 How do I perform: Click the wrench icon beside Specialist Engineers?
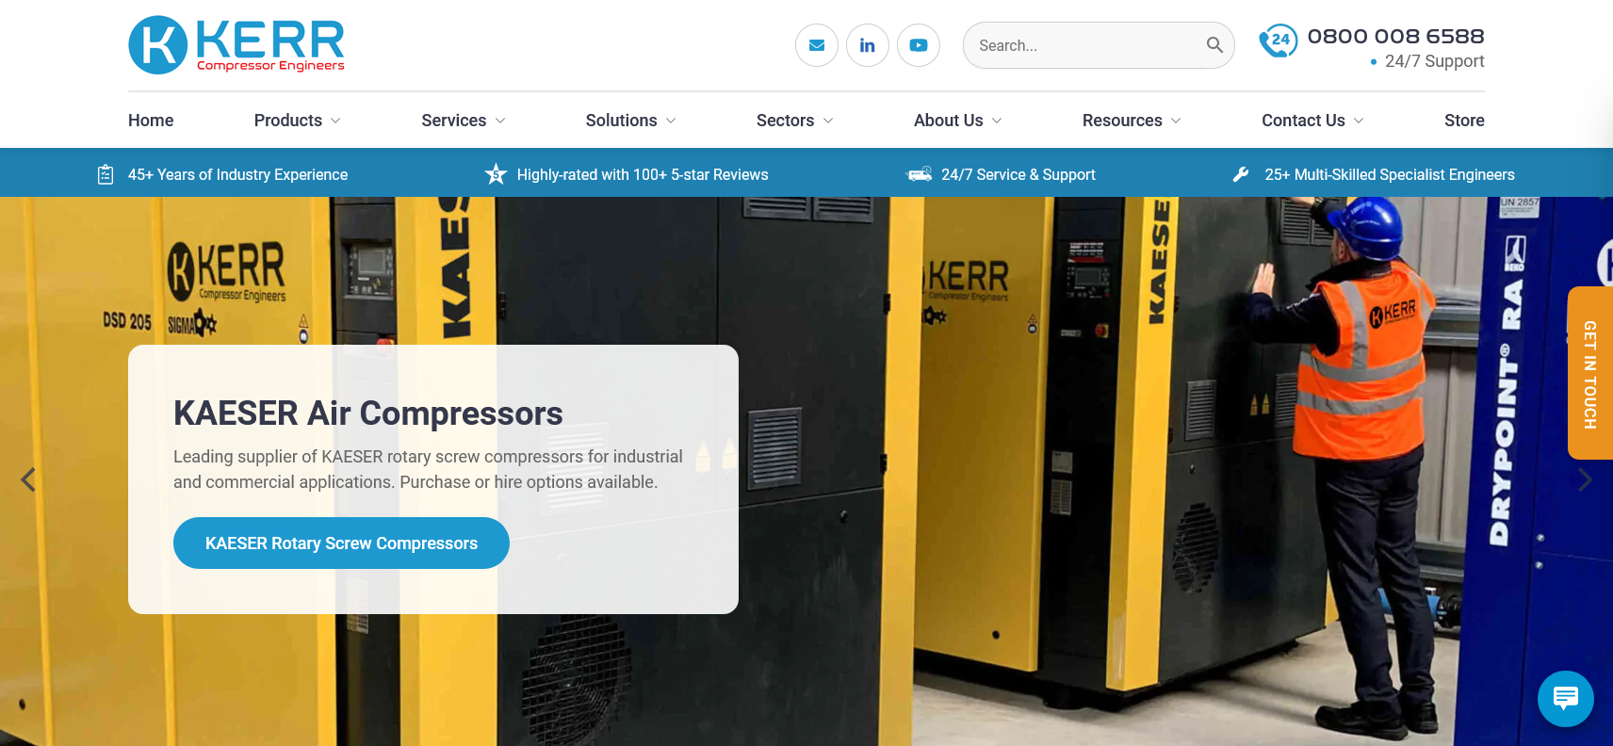point(1241,174)
